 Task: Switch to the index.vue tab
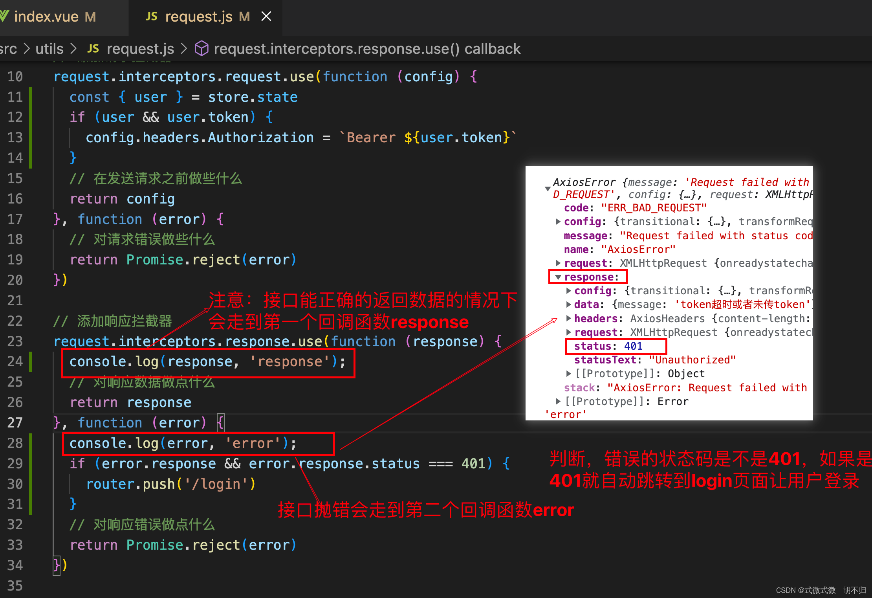click(x=46, y=17)
